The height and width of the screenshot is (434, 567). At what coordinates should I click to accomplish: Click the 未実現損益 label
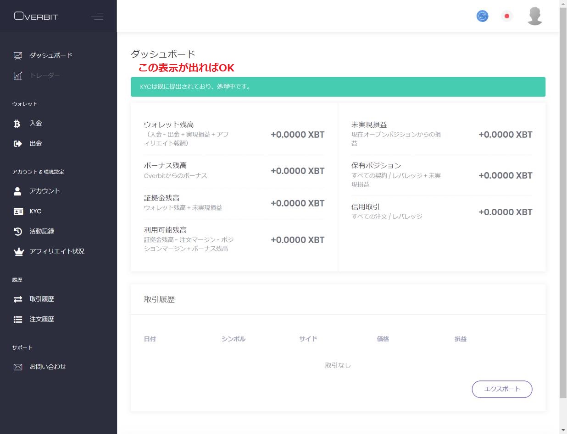pyautogui.click(x=369, y=125)
